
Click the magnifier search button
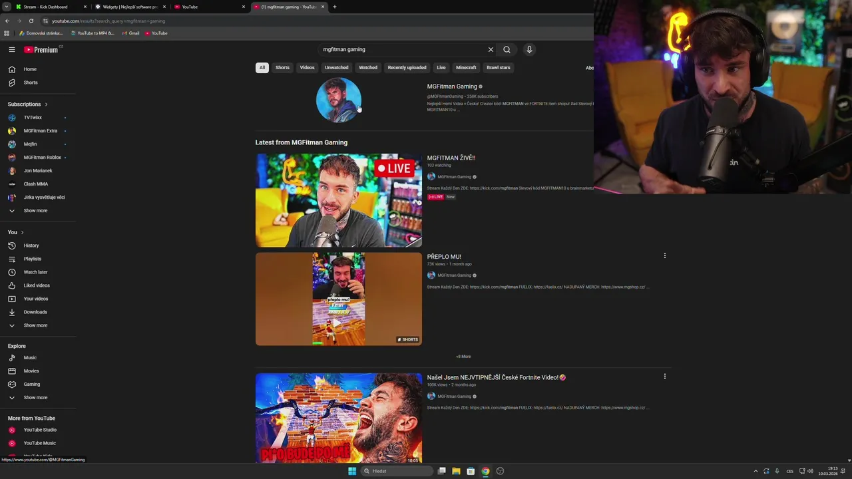pos(507,49)
